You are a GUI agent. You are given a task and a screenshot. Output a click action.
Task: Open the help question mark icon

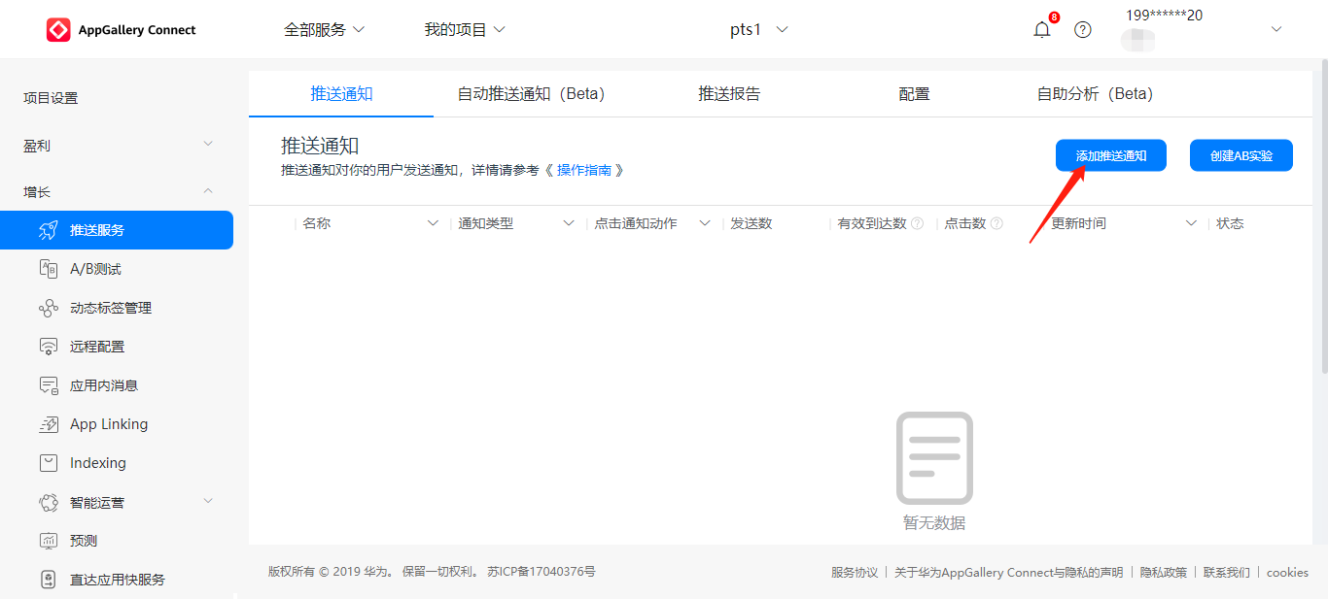[1083, 30]
